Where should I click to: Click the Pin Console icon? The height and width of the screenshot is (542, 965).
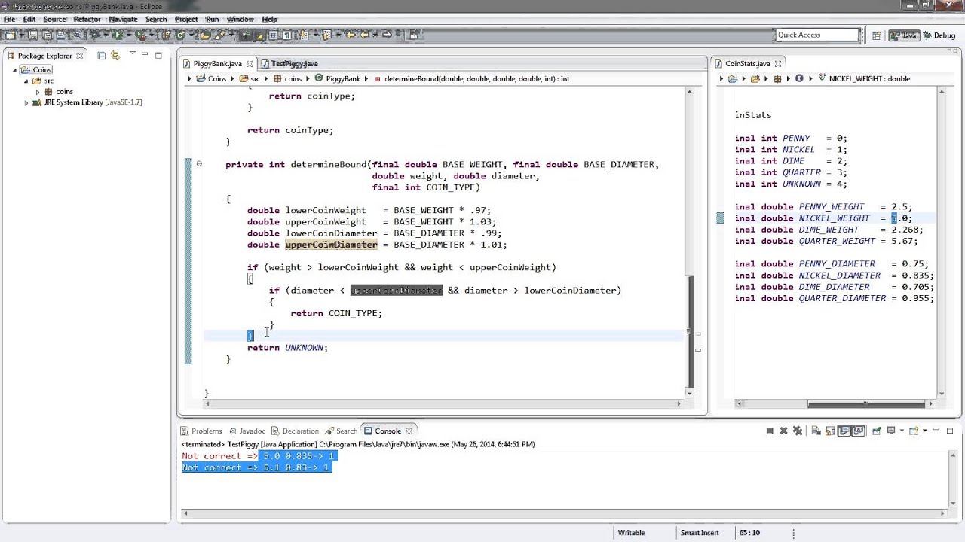click(877, 431)
